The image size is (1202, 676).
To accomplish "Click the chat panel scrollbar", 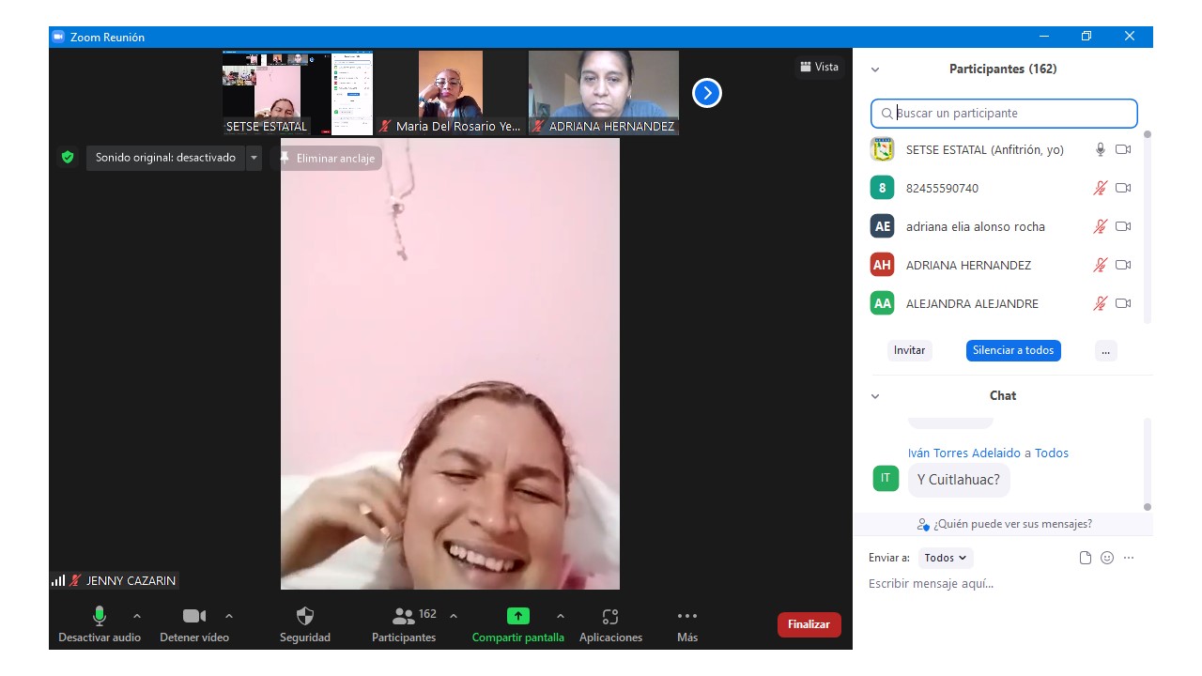I will (1147, 465).
